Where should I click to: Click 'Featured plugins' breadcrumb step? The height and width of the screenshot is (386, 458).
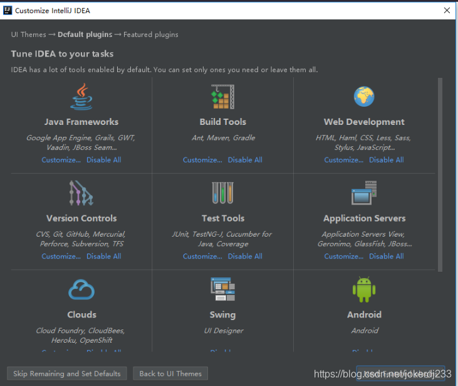pyautogui.click(x=151, y=35)
